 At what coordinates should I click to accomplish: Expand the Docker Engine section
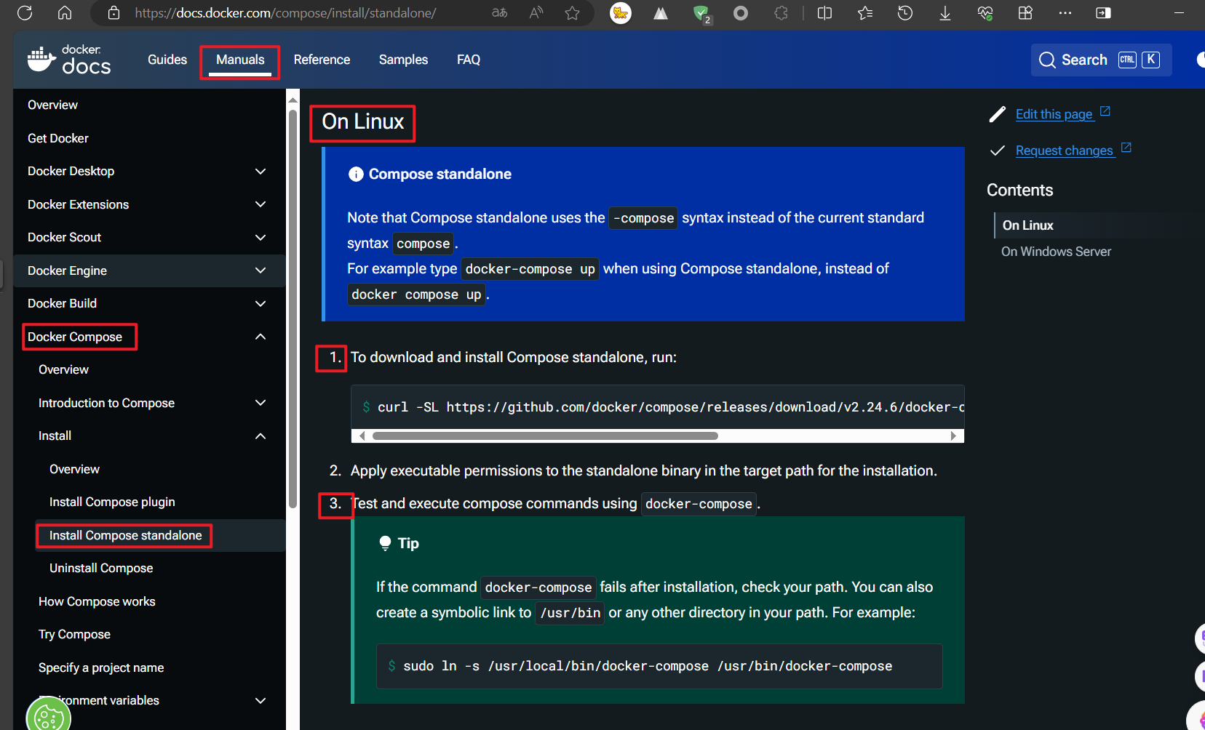261,270
